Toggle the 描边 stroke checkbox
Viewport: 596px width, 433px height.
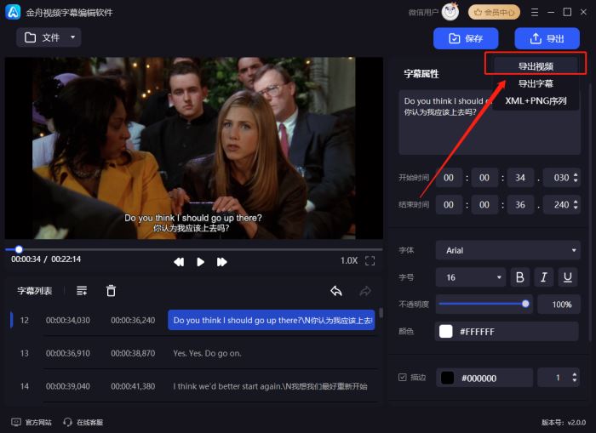(403, 377)
